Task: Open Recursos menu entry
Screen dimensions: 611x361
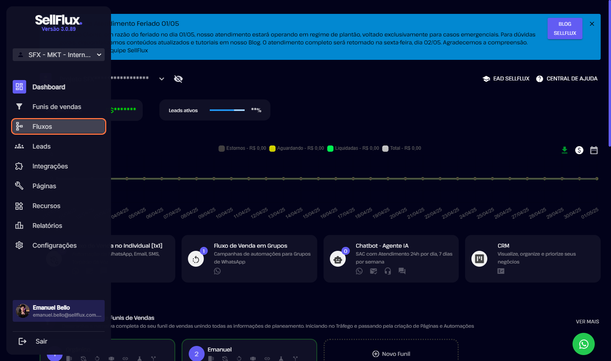Action: [59, 206]
